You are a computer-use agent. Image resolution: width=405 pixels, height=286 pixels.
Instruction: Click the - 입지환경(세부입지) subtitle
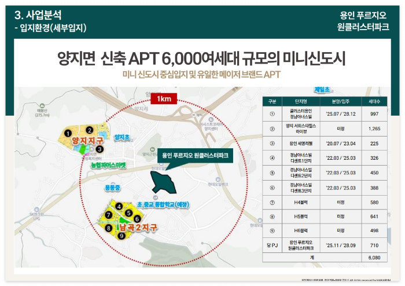(x=51, y=28)
